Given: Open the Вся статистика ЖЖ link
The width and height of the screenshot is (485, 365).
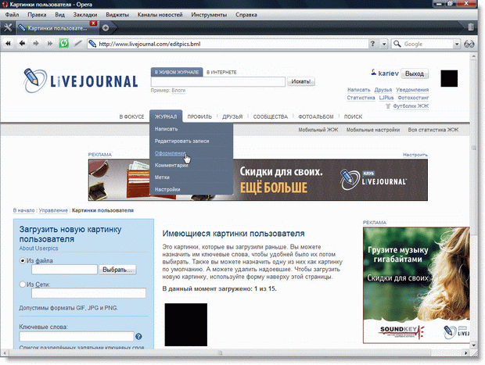Looking at the screenshot, I should coord(433,130).
